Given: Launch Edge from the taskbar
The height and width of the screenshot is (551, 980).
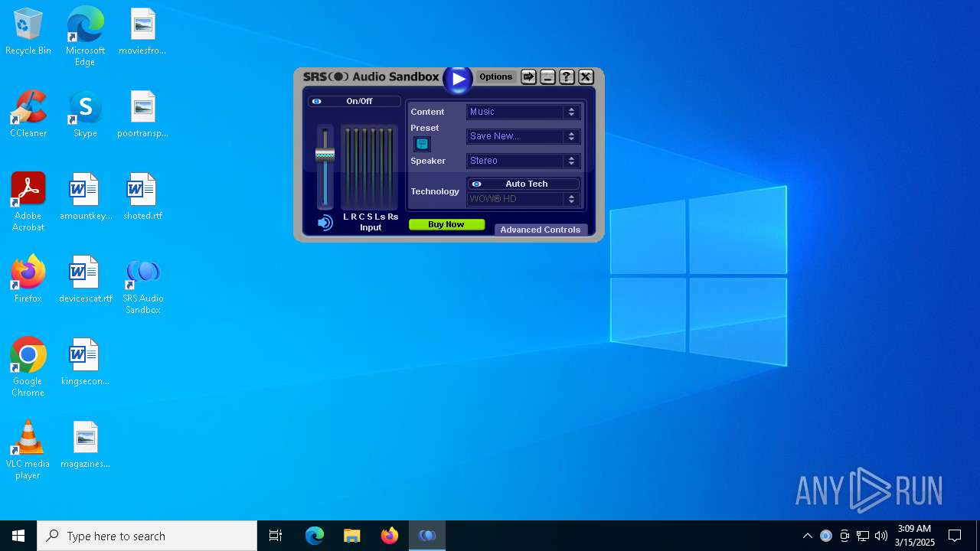Looking at the screenshot, I should [315, 536].
